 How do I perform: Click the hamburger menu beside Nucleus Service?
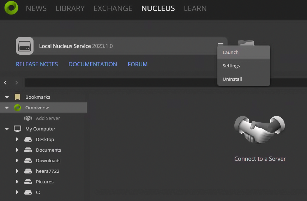tap(221, 44)
